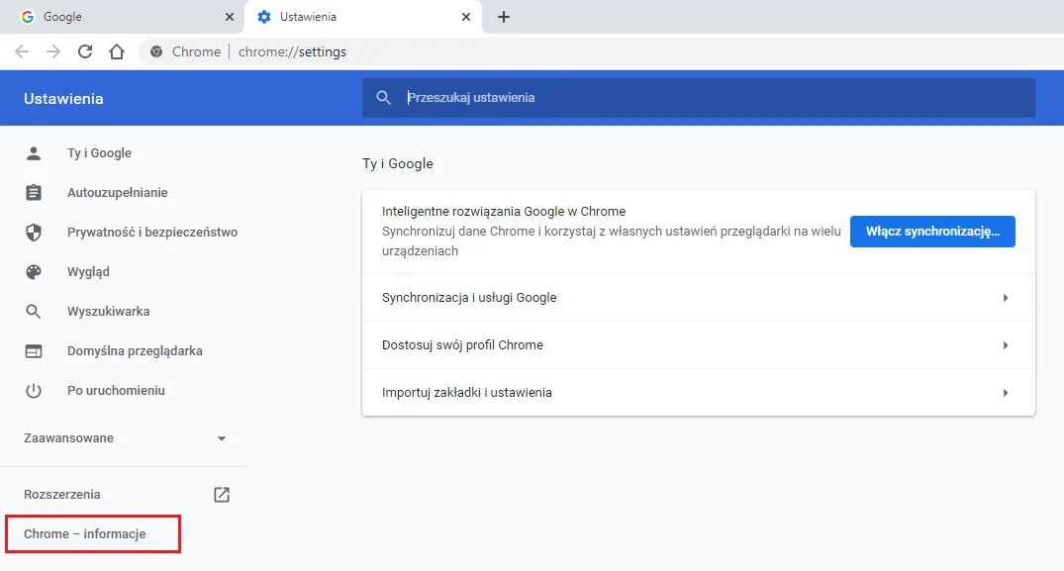
Task: Click the chrome://settings address bar
Action: 292,51
